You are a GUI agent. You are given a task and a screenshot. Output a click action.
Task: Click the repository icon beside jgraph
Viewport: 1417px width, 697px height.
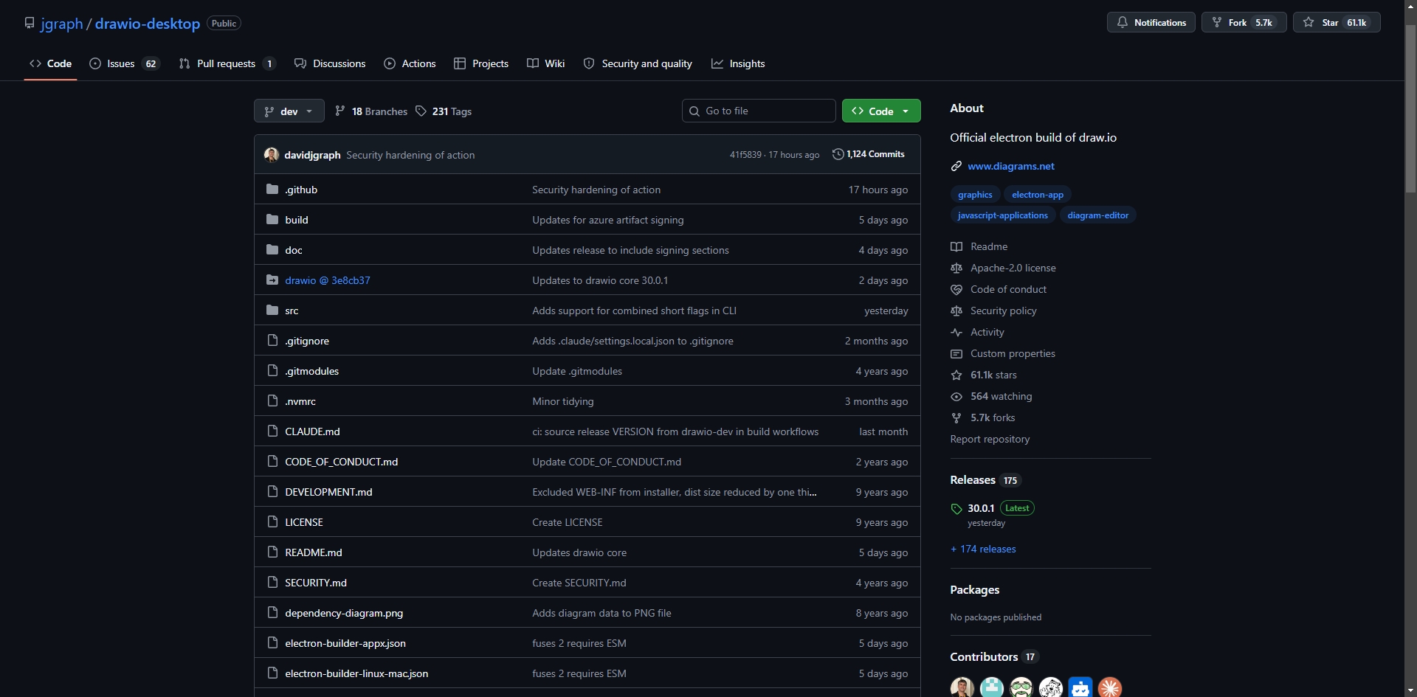point(30,23)
